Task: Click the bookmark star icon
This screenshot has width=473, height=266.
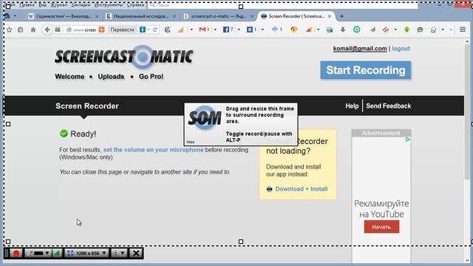Action: coord(10,30)
